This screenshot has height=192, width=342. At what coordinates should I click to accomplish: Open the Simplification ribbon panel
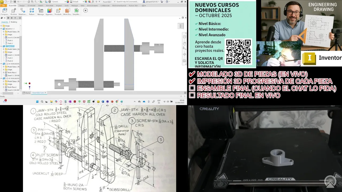click(76, 11)
